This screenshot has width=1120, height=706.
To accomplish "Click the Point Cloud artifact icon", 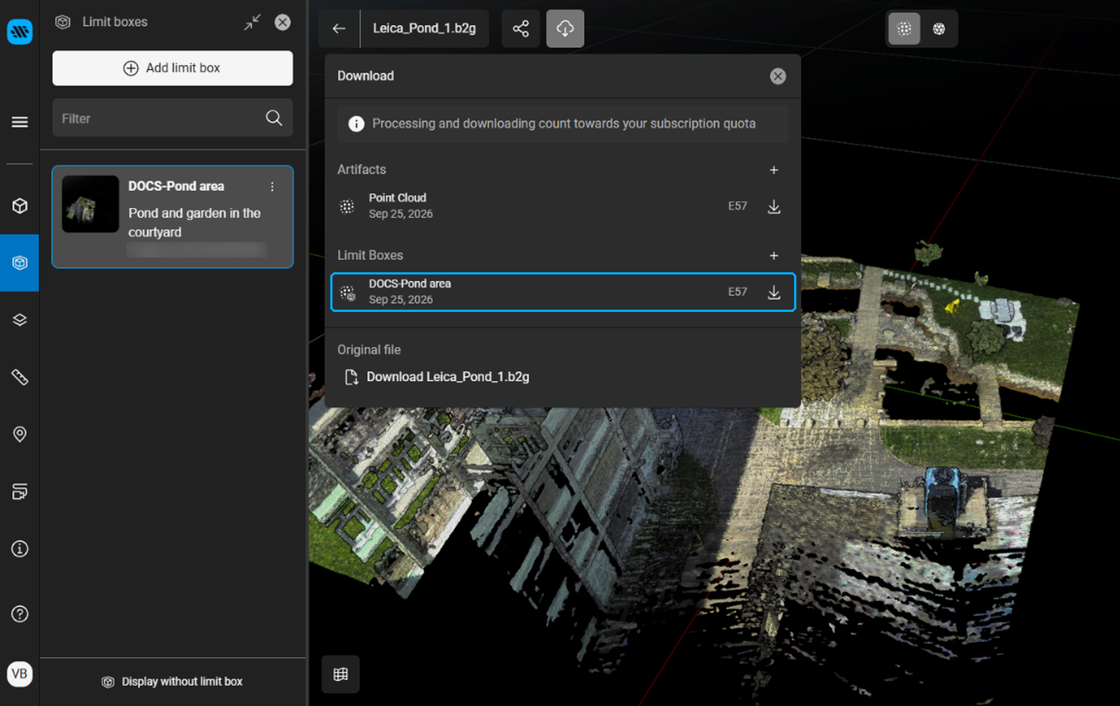I will pyautogui.click(x=347, y=207).
